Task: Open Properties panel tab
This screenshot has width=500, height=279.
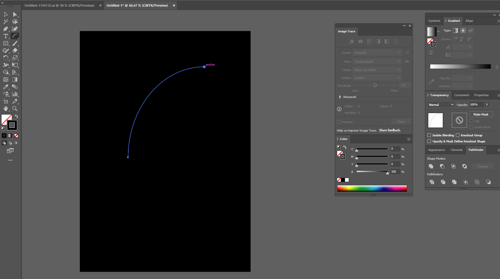Action: [x=481, y=95]
